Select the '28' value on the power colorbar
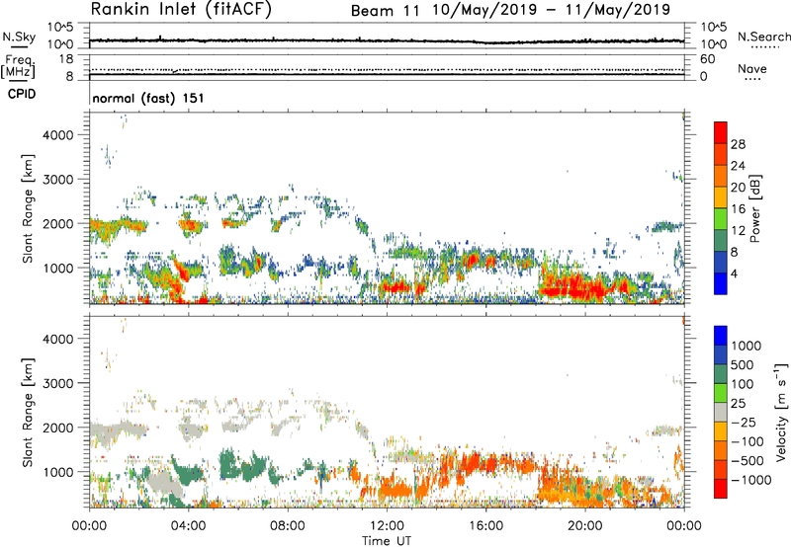The width and height of the screenshot is (791, 547). tap(738, 144)
